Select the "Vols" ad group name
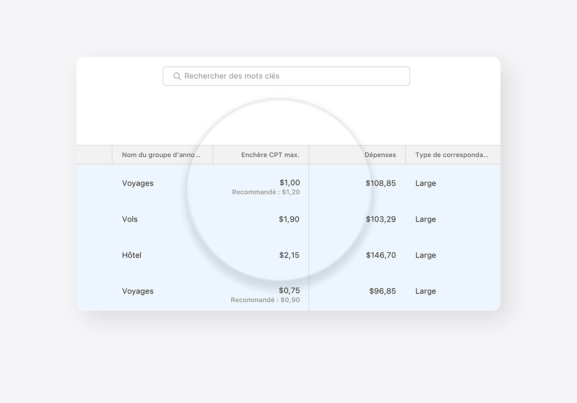 point(130,219)
